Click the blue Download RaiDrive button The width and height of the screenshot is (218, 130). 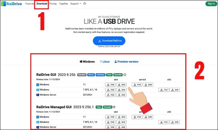point(109,41)
